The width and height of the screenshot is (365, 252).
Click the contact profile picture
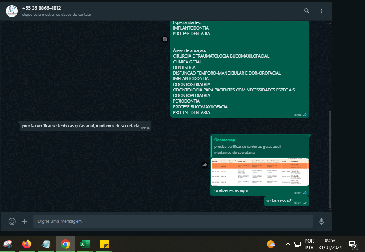point(12,11)
